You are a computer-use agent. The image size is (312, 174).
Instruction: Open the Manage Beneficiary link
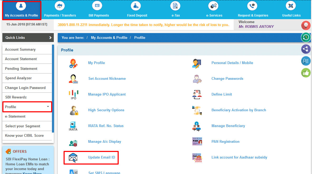[228, 126]
